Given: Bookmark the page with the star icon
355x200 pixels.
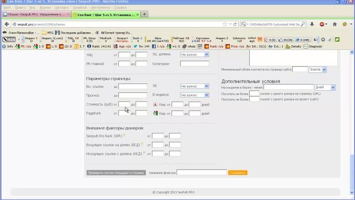Looking at the screenshot, I should (225, 24).
